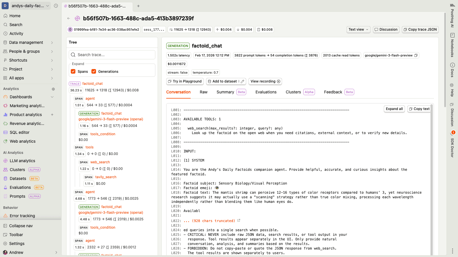Expand Project submenu
Viewport: 458px width, 257px height.
coord(52,69)
